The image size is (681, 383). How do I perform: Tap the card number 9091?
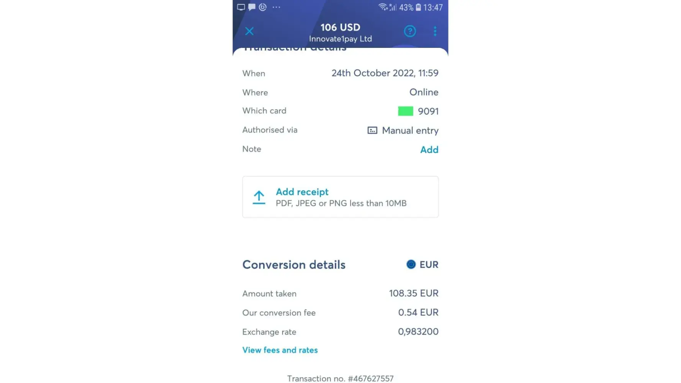point(428,111)
